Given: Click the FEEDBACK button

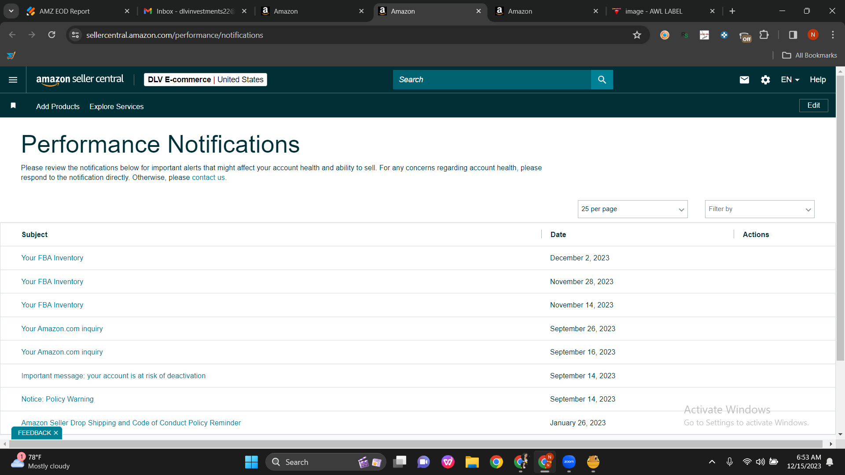Looking at the screenshot, I should [34, 433].
